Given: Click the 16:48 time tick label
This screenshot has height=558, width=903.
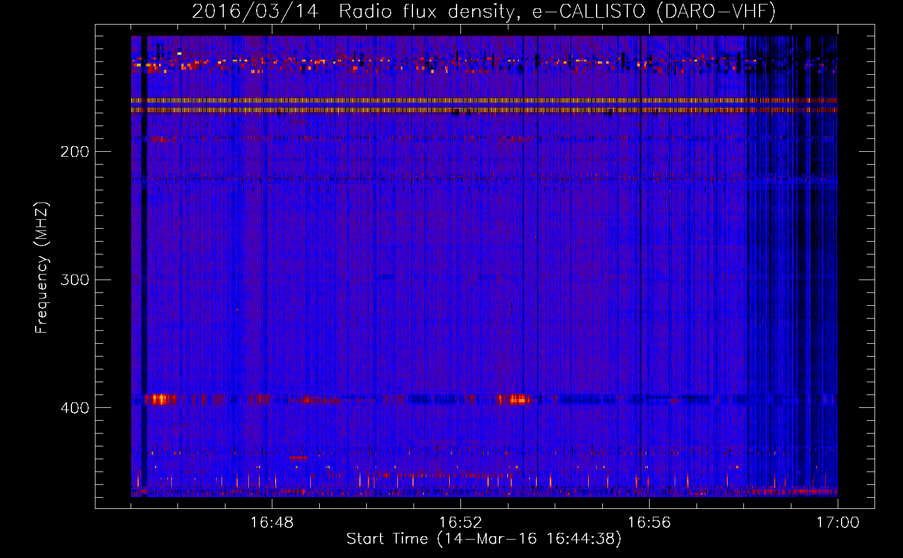Looking at the screenshot, I should [x=272, y=522].
